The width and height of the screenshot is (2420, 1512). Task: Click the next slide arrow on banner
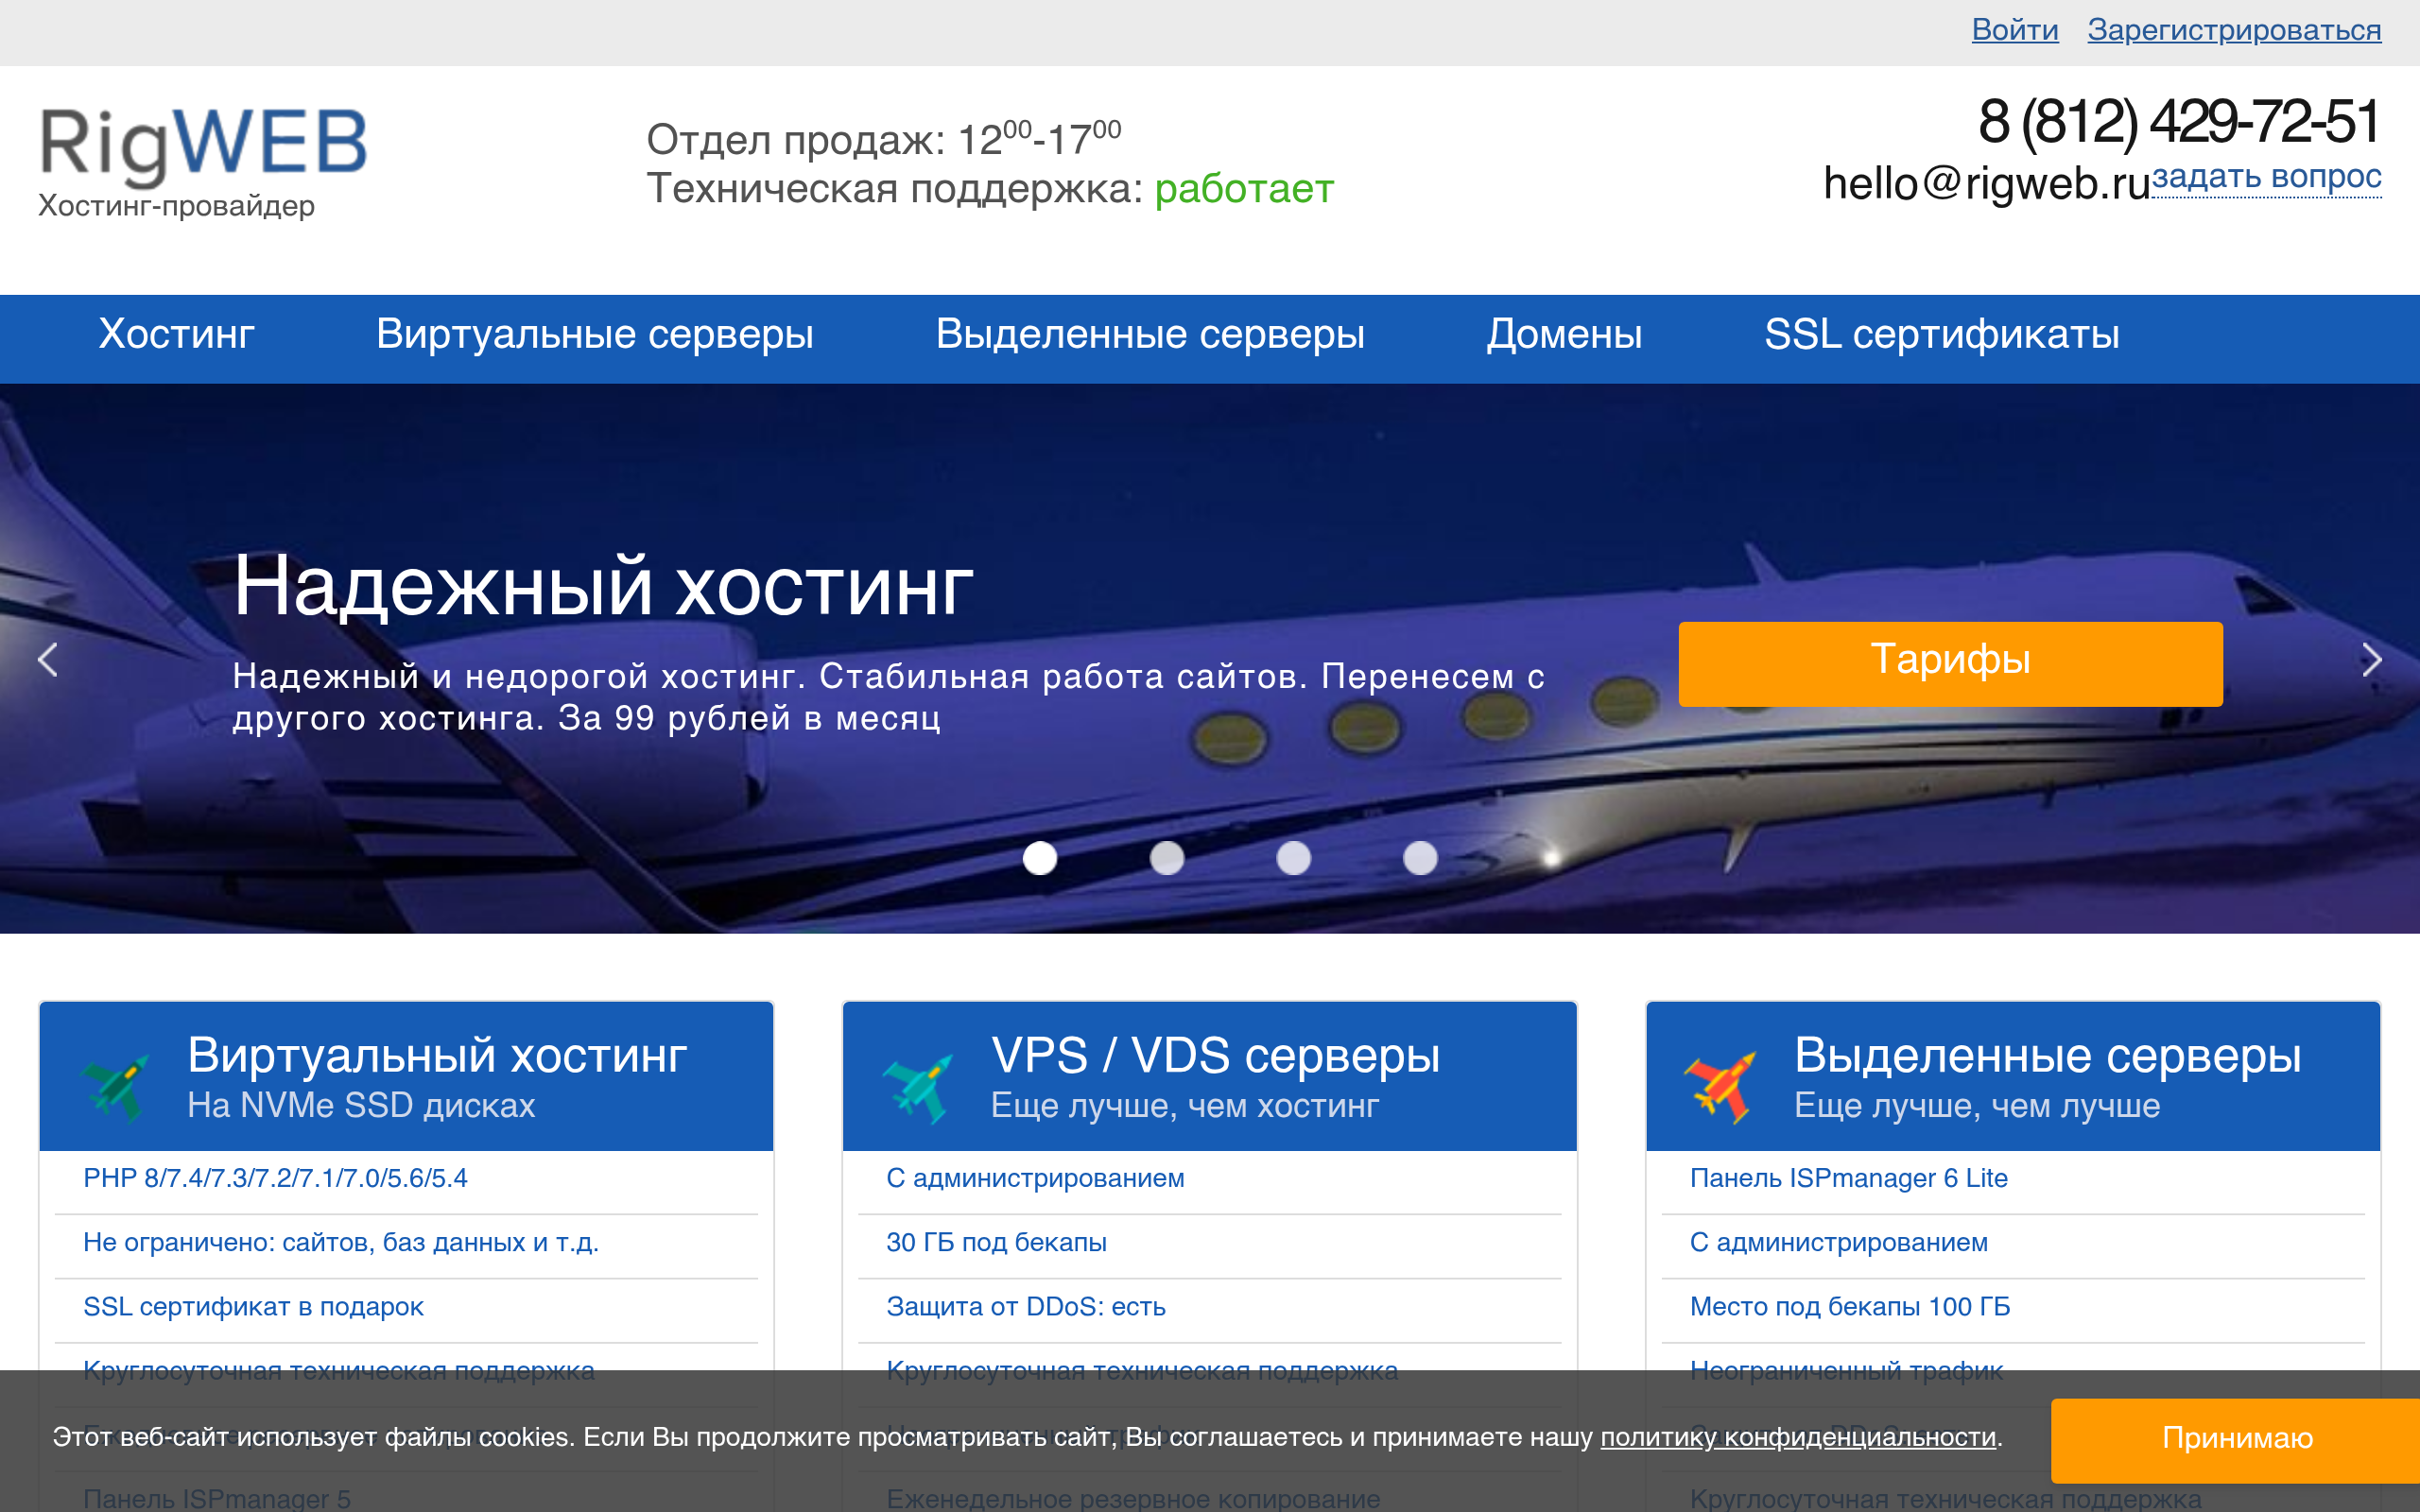coord(2372,659)
